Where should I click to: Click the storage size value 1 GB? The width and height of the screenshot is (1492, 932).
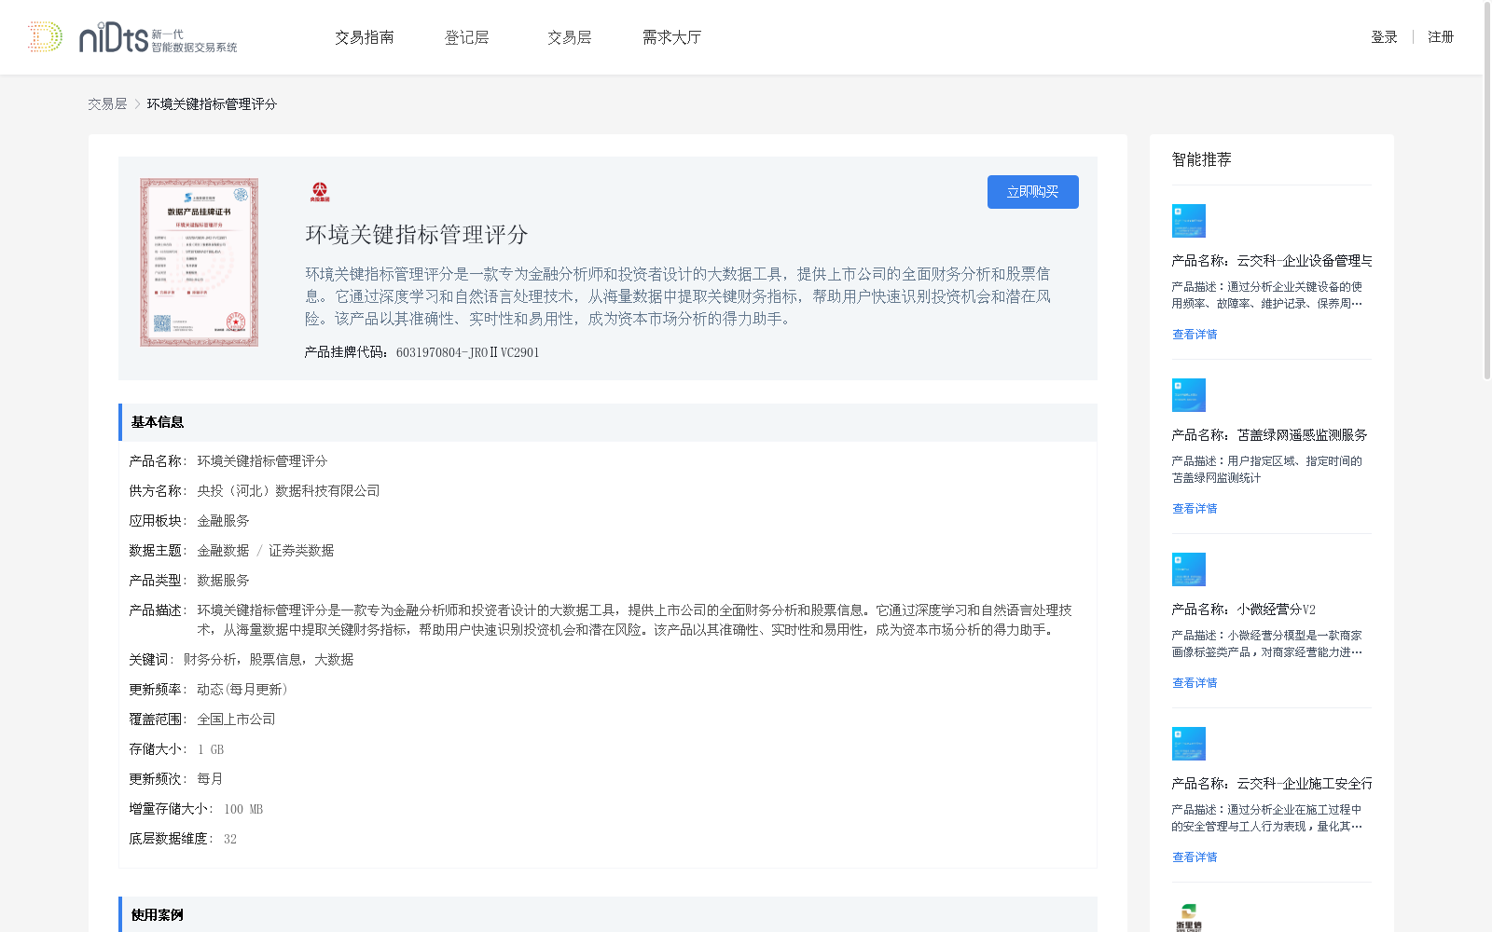(211, 749)
